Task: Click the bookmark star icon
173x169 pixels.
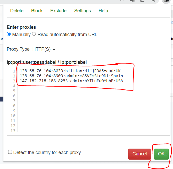Action: point(153,1)
